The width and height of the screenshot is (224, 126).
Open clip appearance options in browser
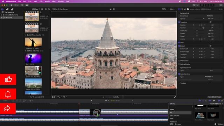[45, 9]
